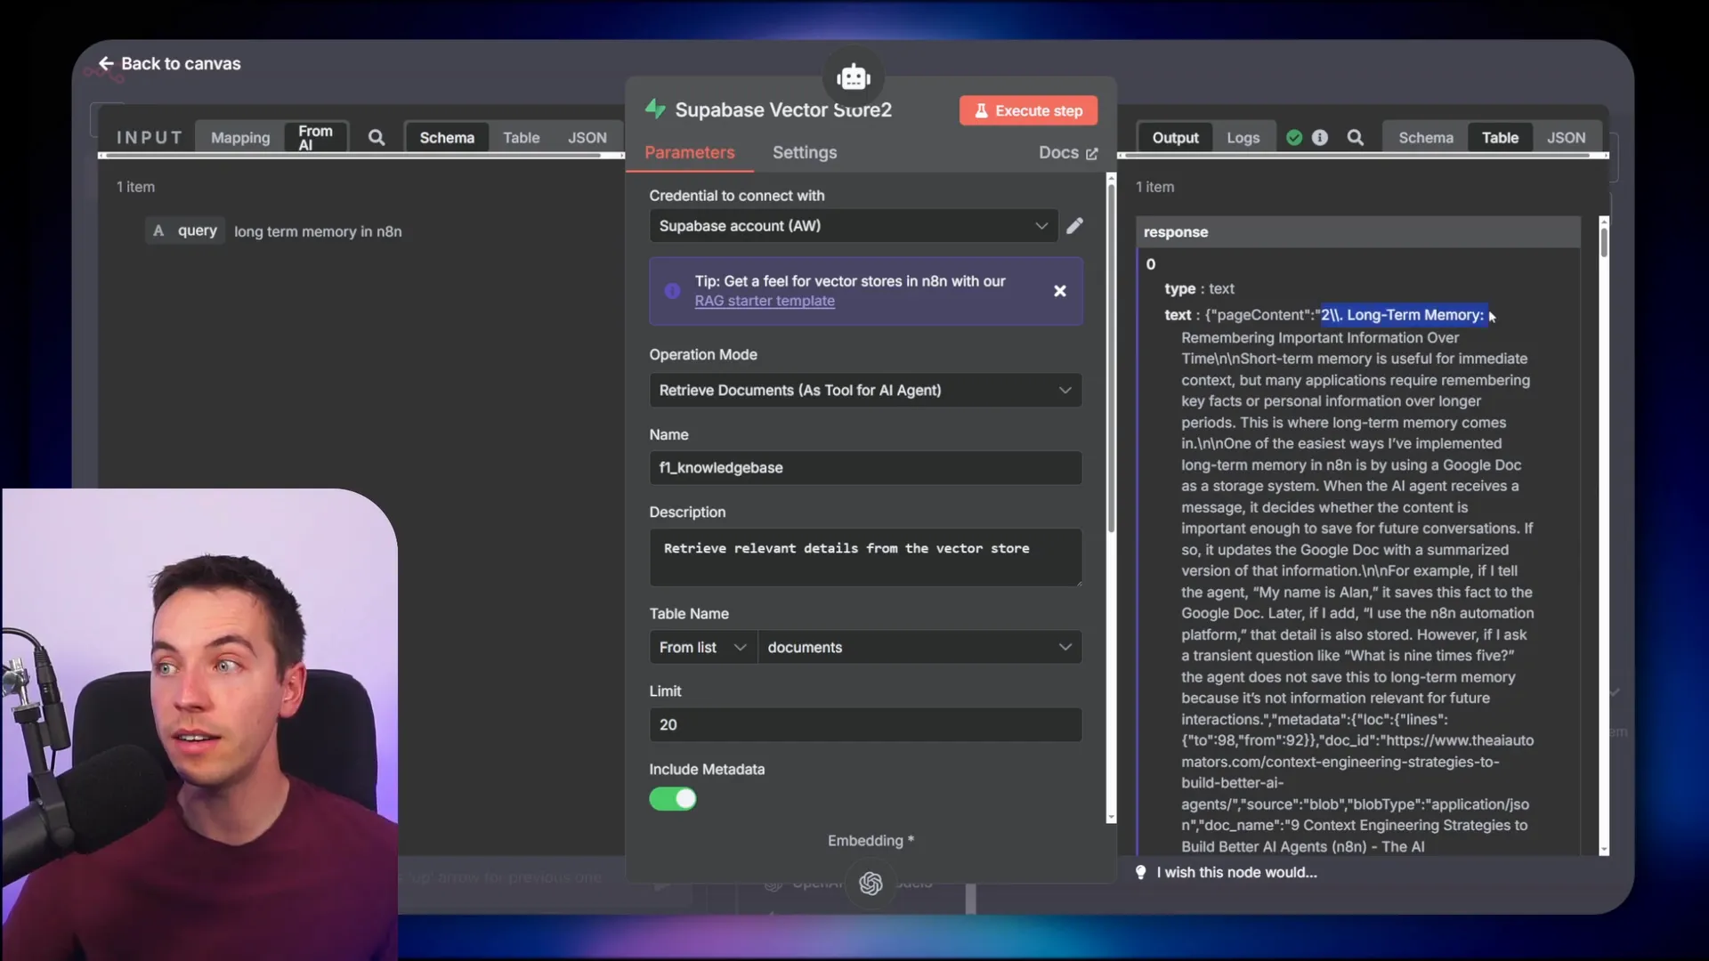
Task: Select the input JSON view
Action: 587,137
